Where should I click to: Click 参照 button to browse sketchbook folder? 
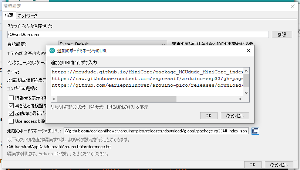coord(282,34)
